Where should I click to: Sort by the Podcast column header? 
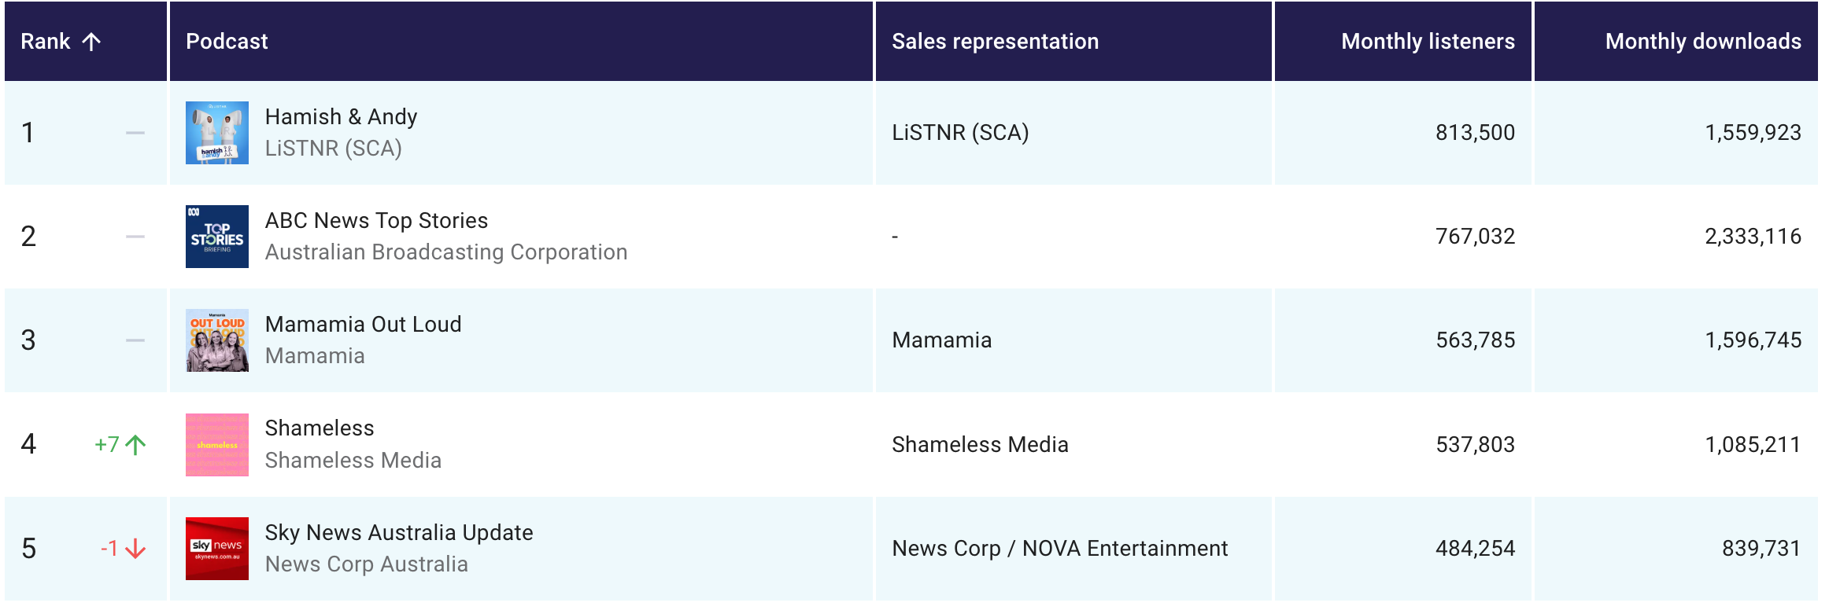(x=227, y=42)
